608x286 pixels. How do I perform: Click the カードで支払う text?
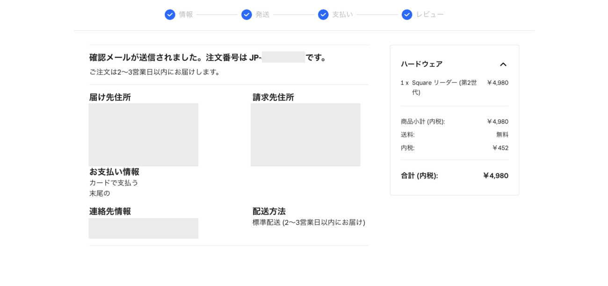[x=114, y=183]
